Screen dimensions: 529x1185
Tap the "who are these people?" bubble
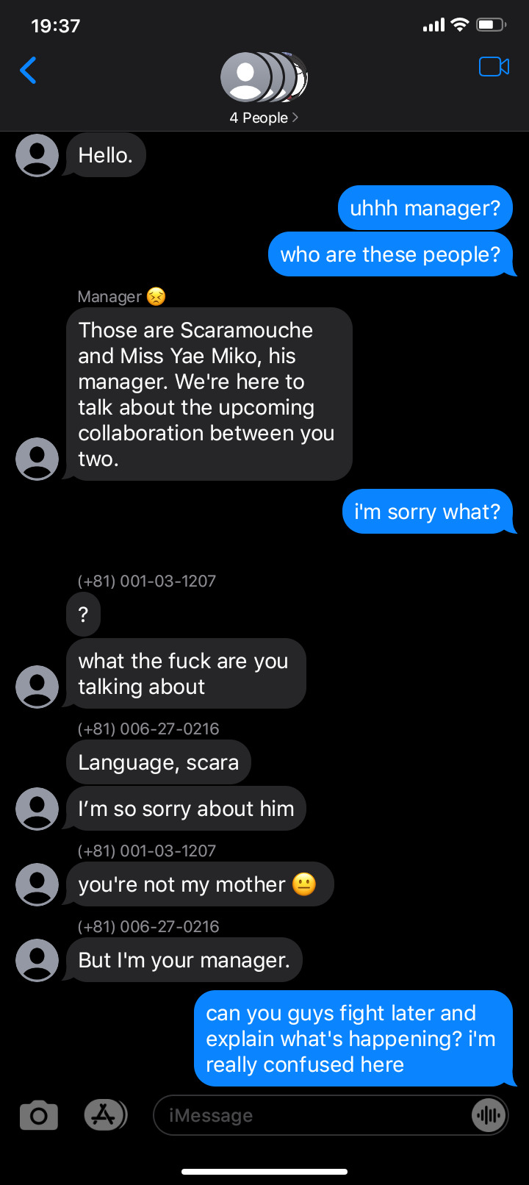(392, 254)
